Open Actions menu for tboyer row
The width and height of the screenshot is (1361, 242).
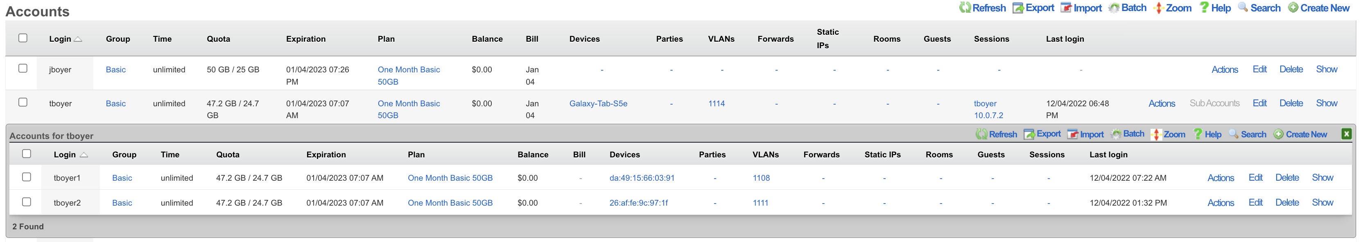coord(1161,103)
